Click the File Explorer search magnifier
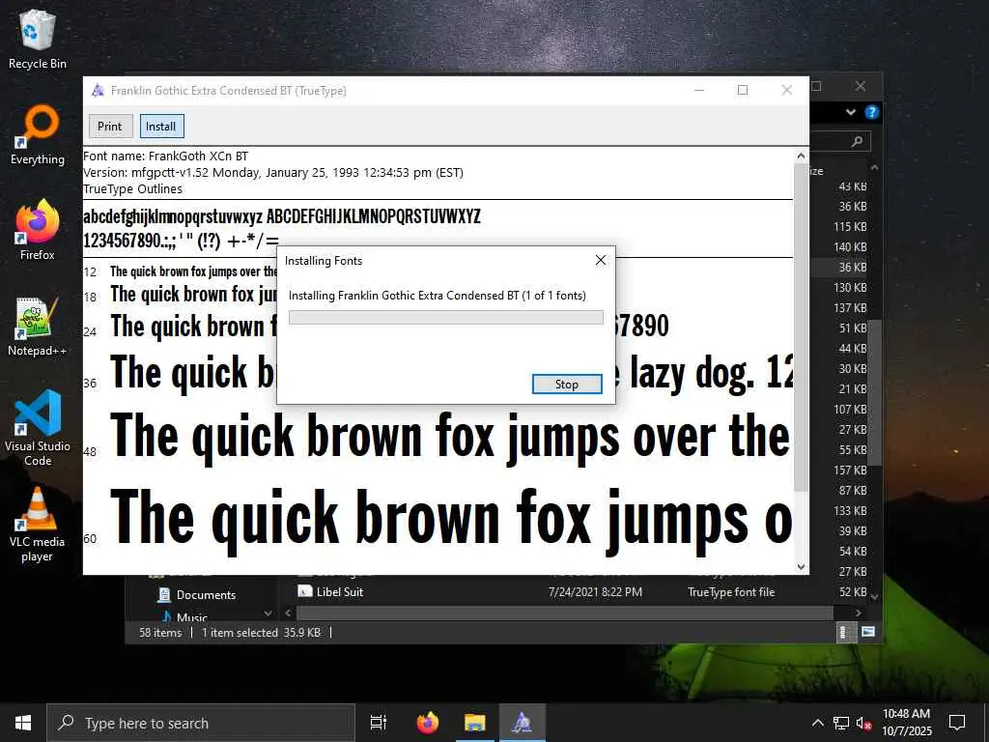Image resolution: width=989 pixels, height=742 pixels. [x=857, y=141]
